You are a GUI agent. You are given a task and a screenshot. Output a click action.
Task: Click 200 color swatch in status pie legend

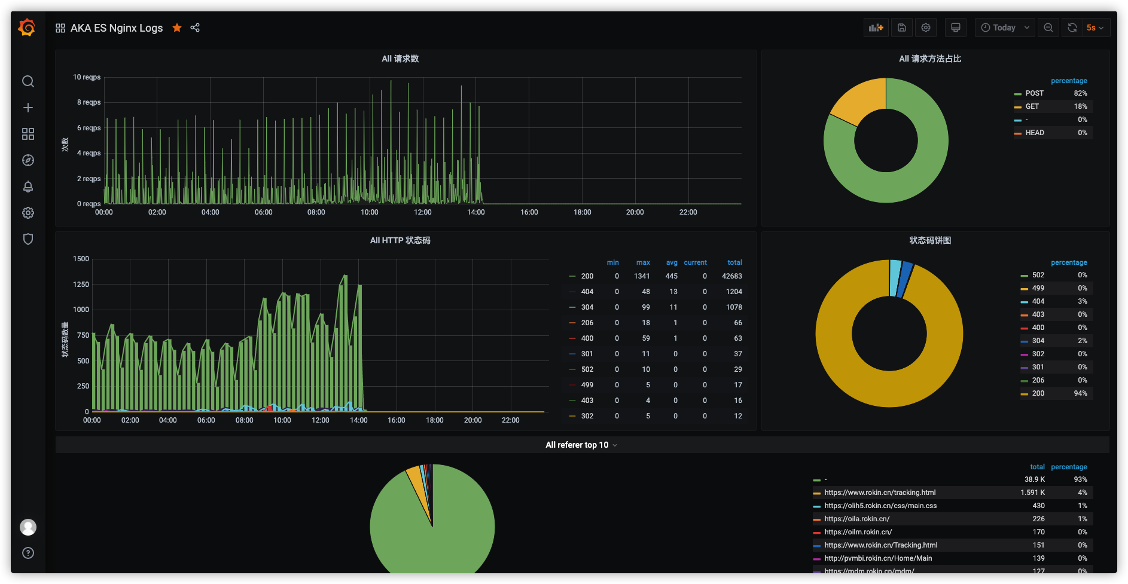pos(1025,394)
